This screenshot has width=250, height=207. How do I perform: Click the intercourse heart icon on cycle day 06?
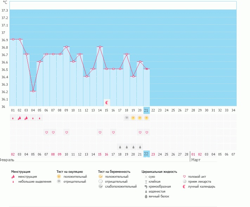pos(46,132)
